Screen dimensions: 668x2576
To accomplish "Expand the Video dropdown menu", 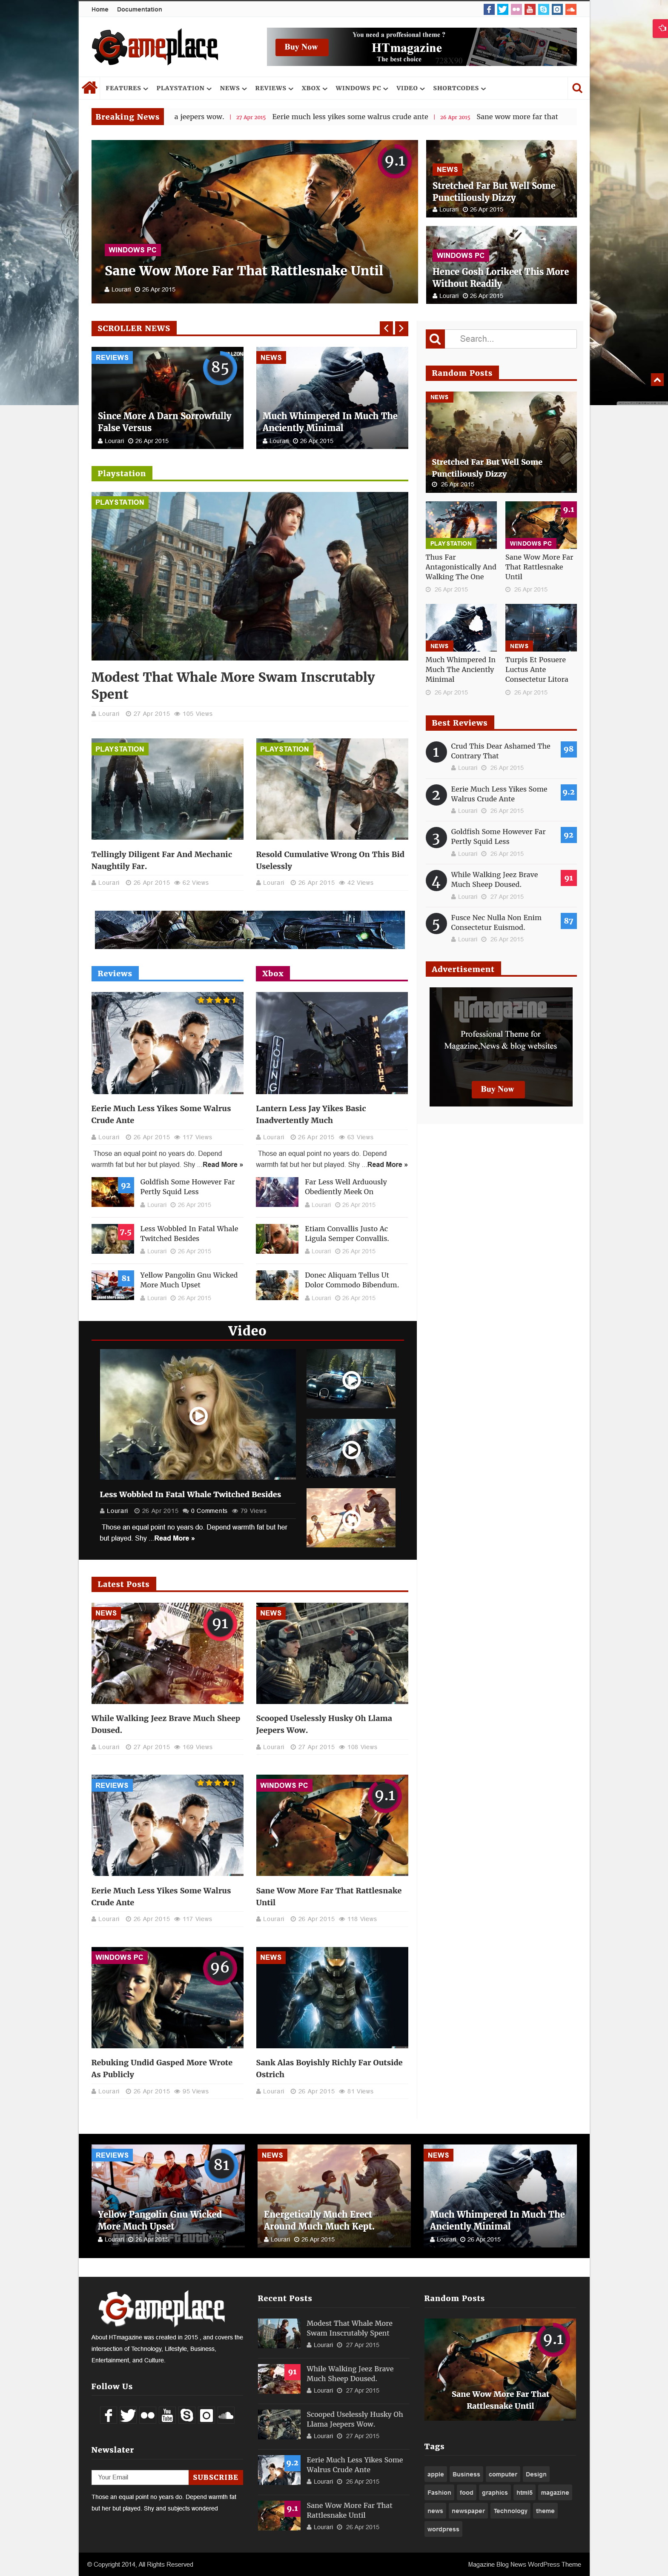I will click(410, 88).
